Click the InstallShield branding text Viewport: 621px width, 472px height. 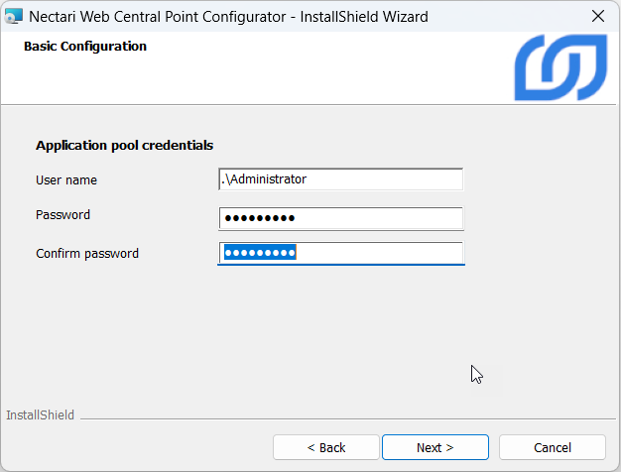coord(41,414)
